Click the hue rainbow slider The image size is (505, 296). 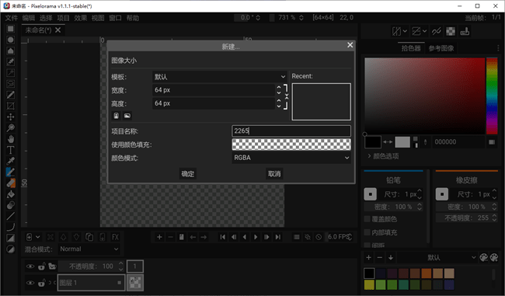click(x=492, y=96)
